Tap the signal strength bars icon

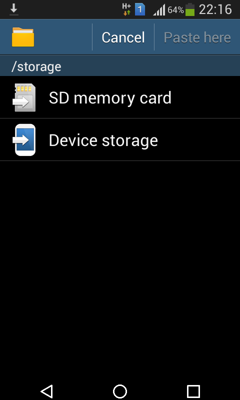pyautogui.click(x=159, y=10)
